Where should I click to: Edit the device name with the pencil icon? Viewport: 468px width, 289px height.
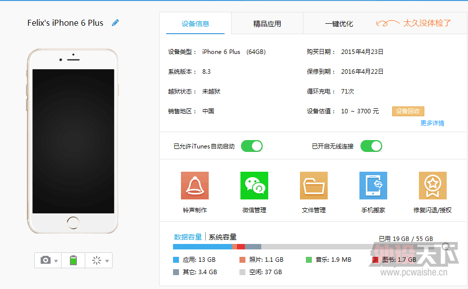(x=115, y=22)
